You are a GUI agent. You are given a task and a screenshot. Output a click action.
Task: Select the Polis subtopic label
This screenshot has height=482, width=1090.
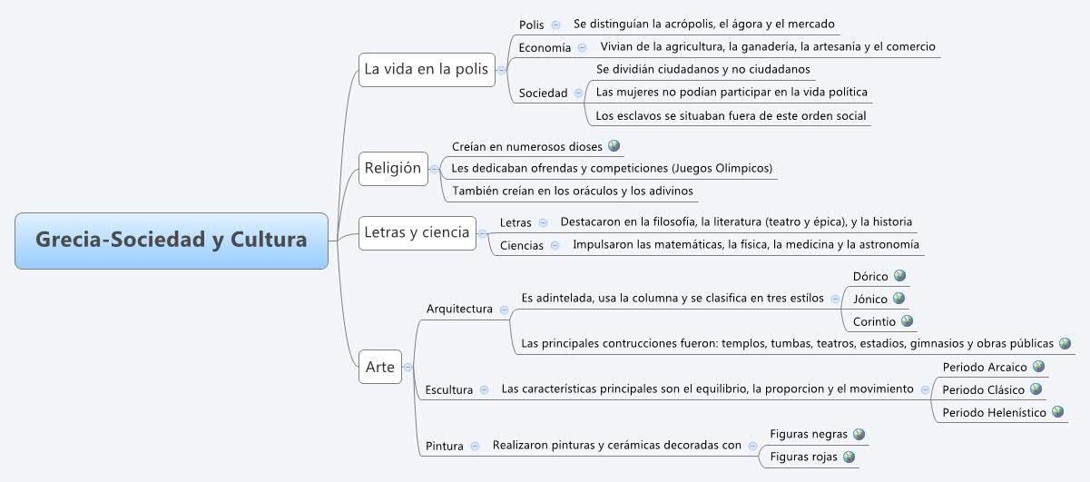[x=532, y=25]
